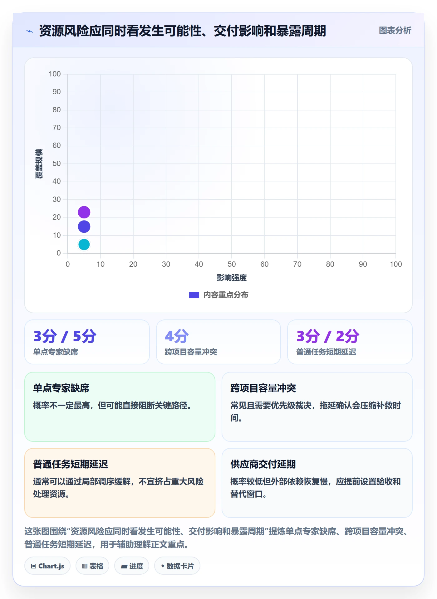Click the 3分 / 2分 score value
The image size is (437, 599).
click(328, 336)
